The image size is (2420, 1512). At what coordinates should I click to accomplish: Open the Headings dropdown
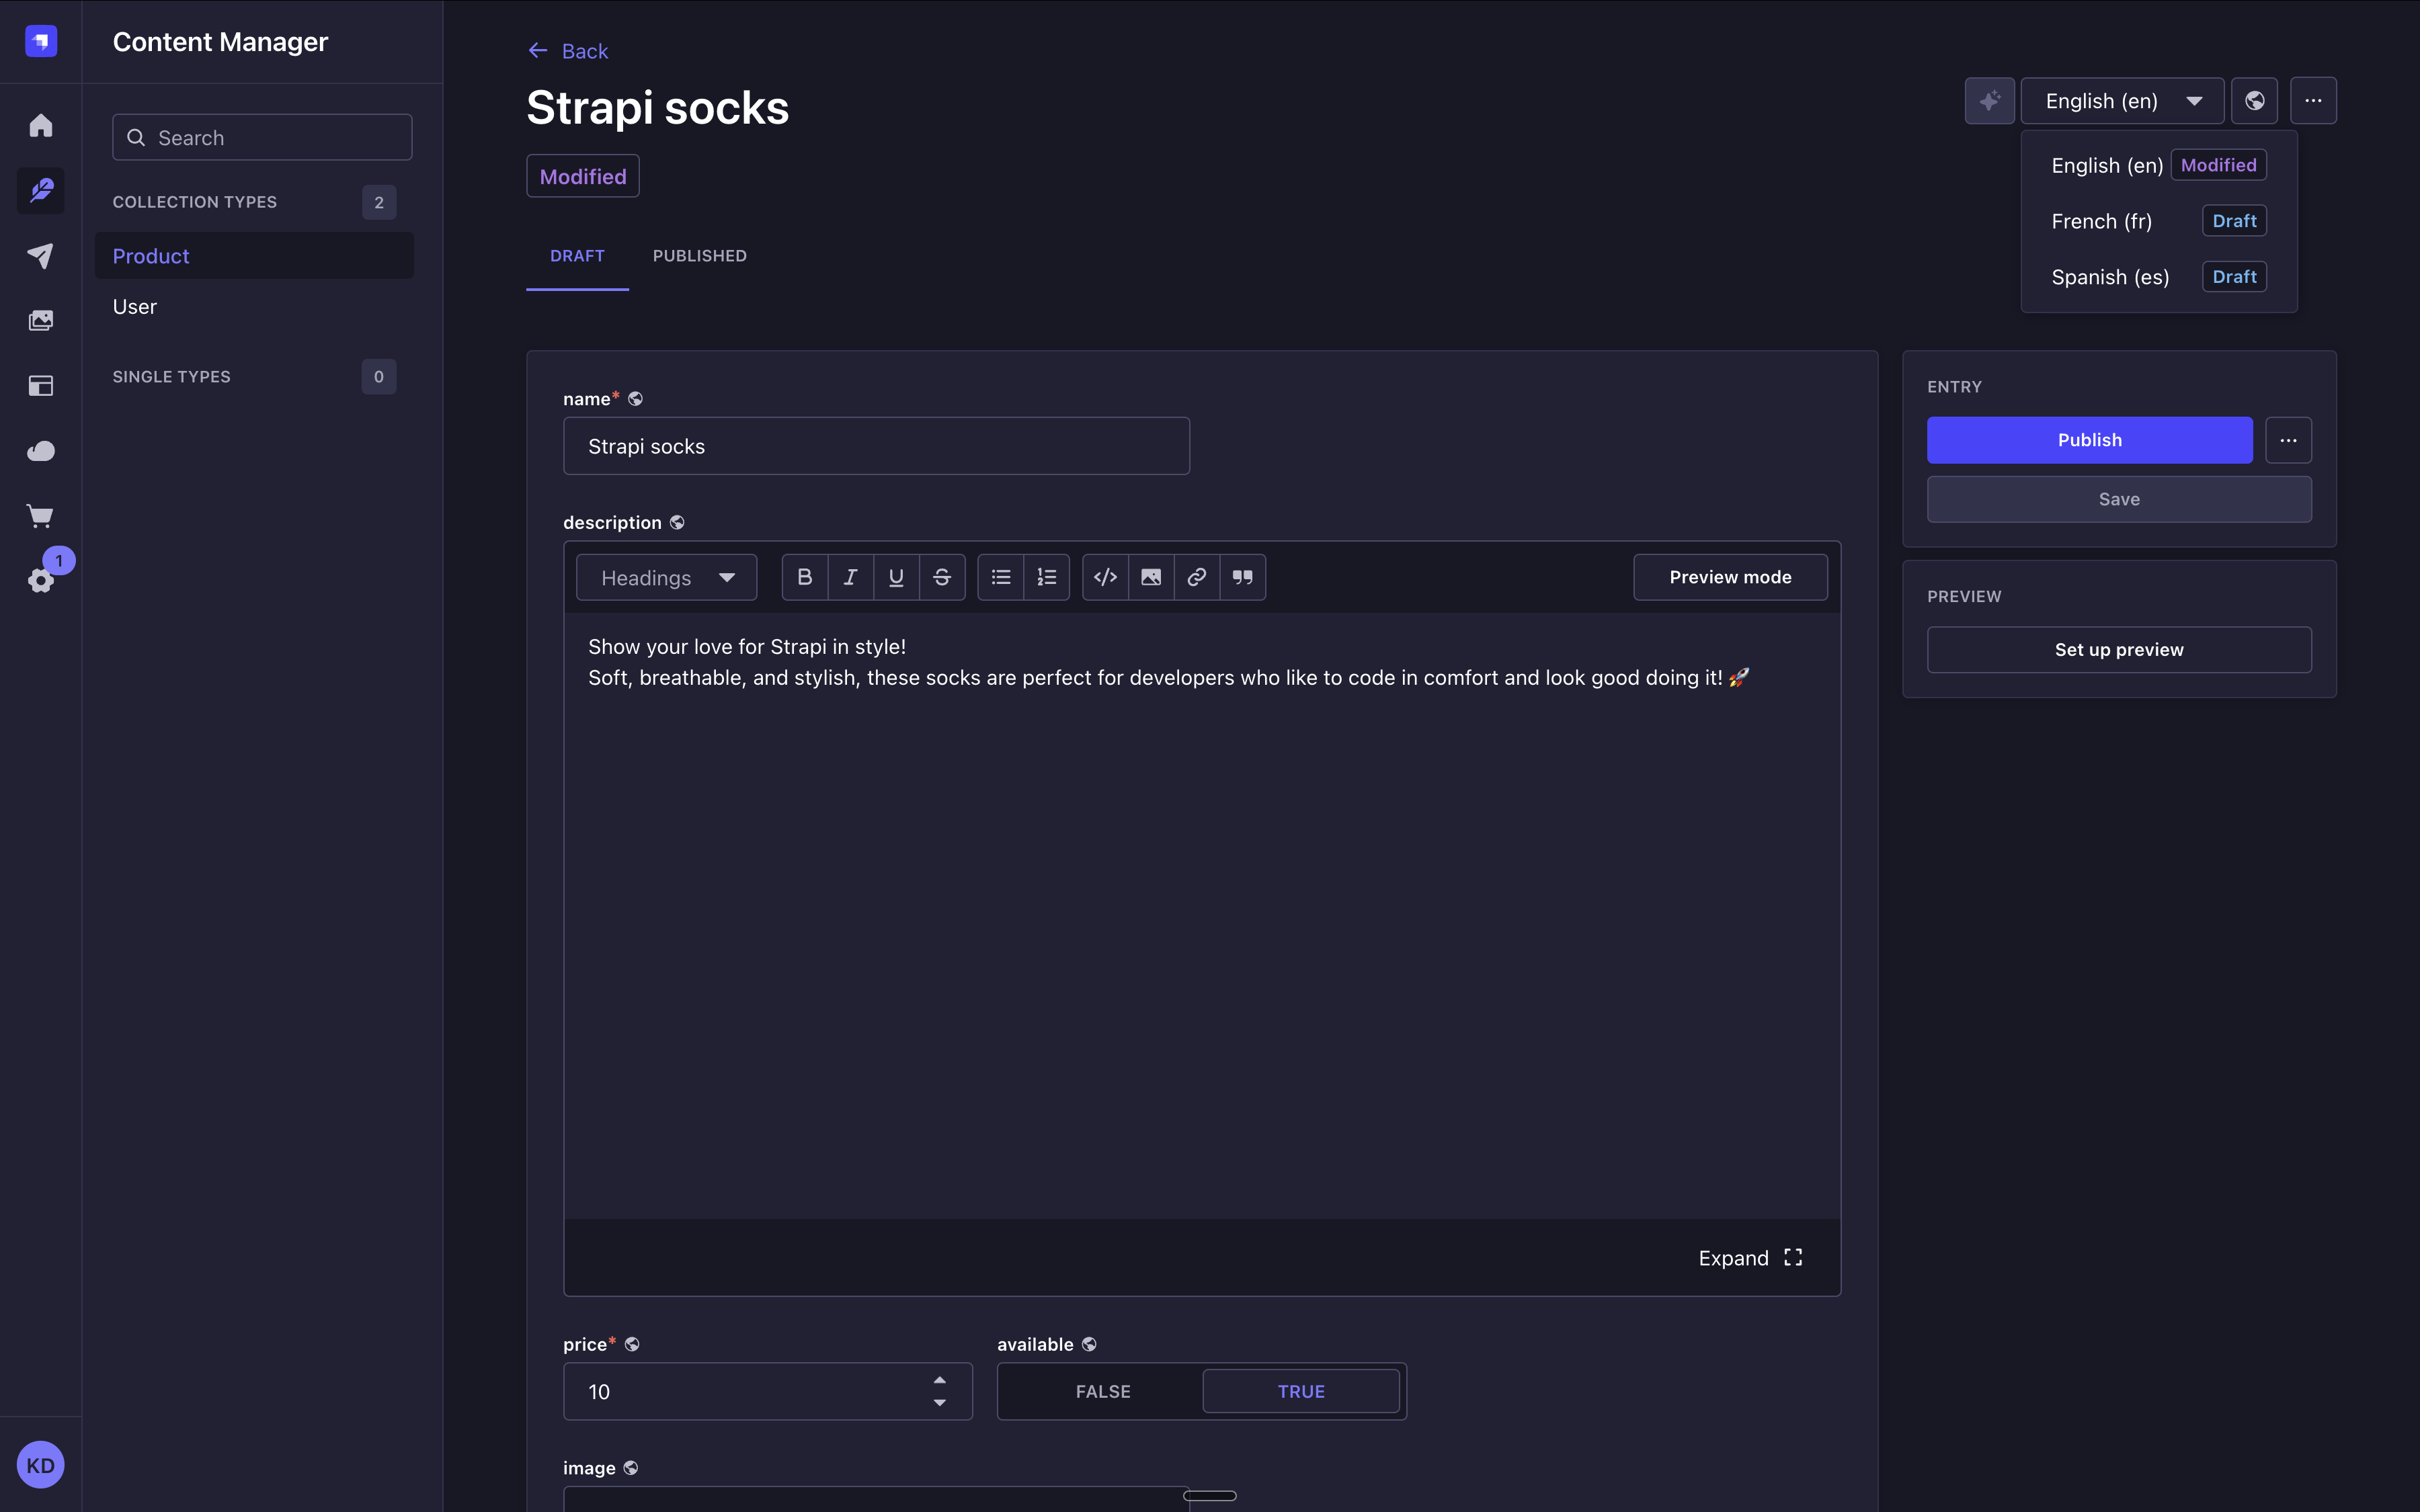click(x=666, y=577)
